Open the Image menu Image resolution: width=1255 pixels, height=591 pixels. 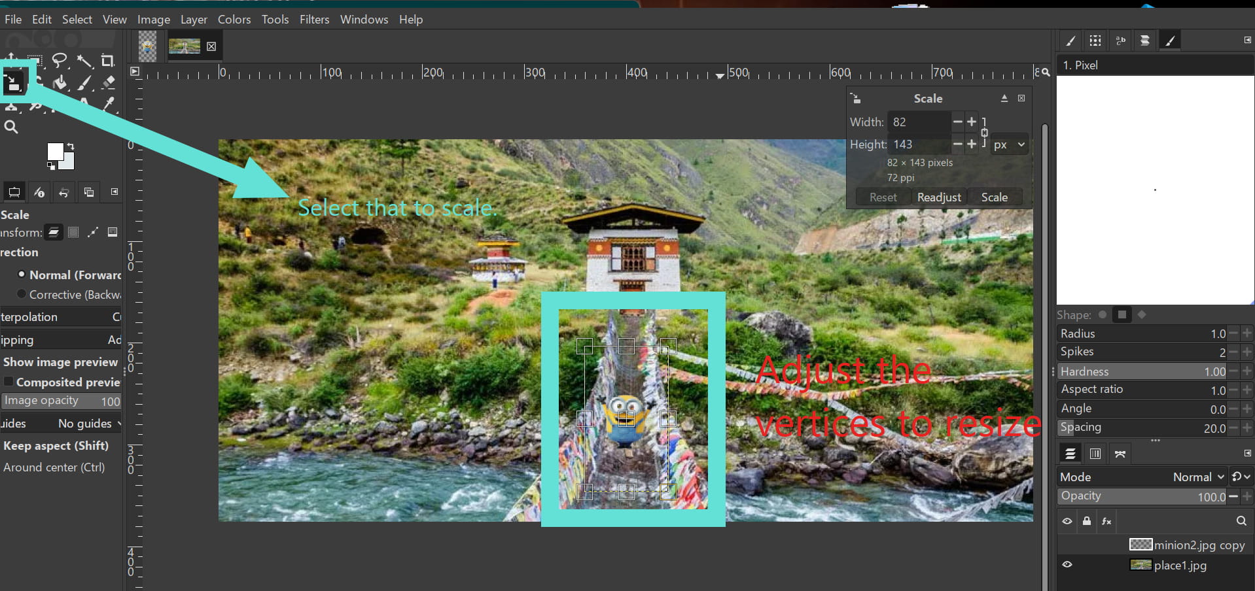(154, 20)
